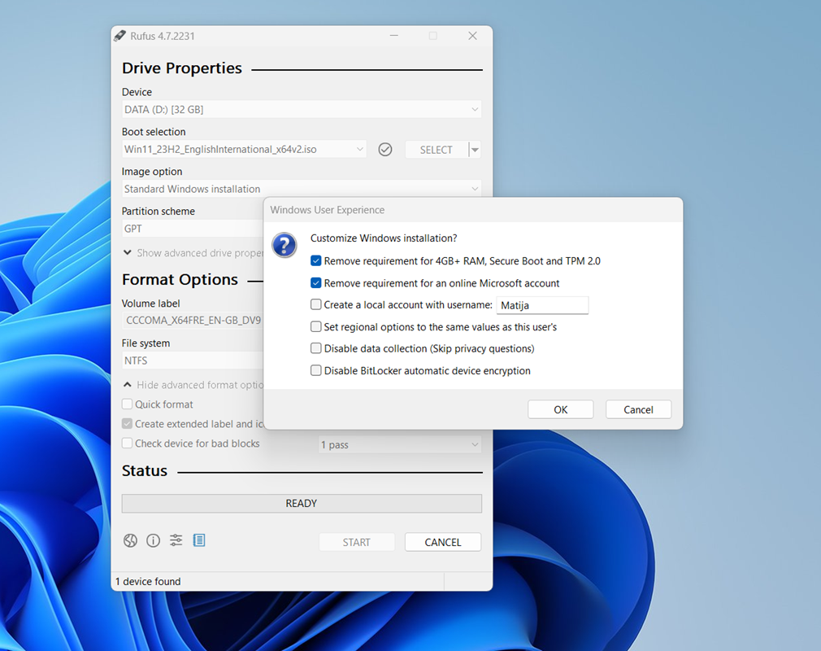The image size is (821, 651).
Task: Click the CANCEL button in Rufus
Action: [x=443, y=542]
